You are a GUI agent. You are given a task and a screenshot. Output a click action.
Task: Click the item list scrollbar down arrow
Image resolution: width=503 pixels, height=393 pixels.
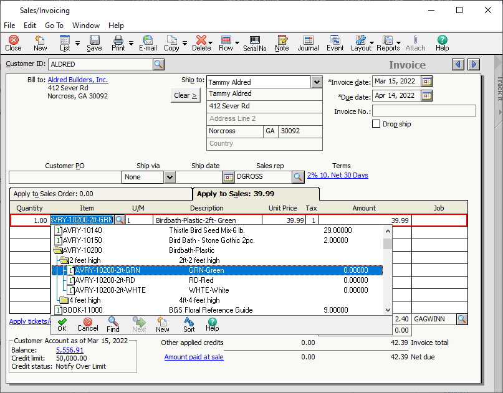coord(388,310)
